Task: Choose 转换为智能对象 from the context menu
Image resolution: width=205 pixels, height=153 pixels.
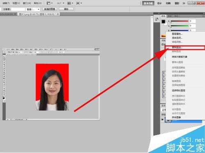Action: pos(180,57)
